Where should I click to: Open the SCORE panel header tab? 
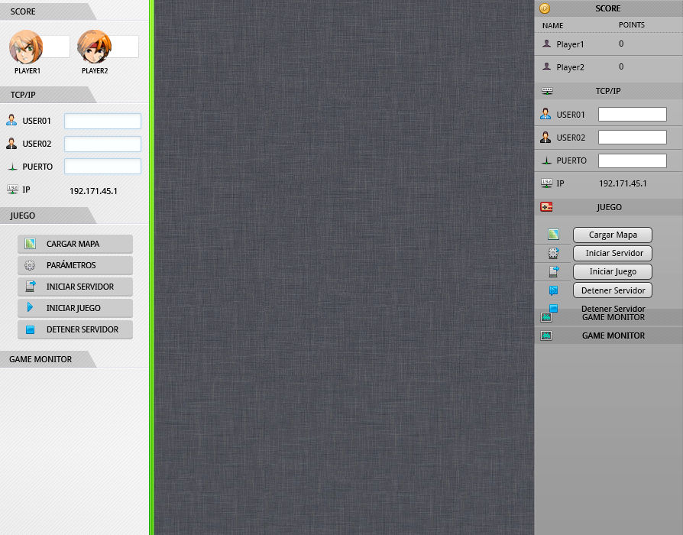pos(23,11)
